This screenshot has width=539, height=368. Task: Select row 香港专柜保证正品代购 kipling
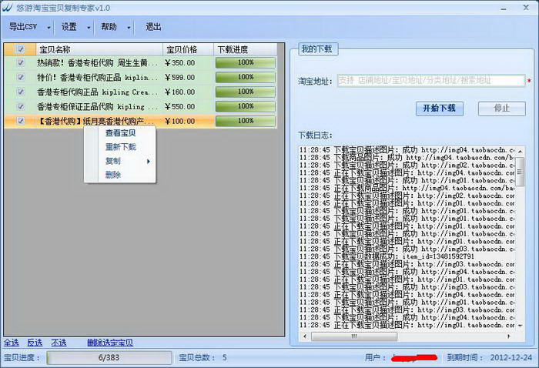pyautogui.click(x=140, y=106)
